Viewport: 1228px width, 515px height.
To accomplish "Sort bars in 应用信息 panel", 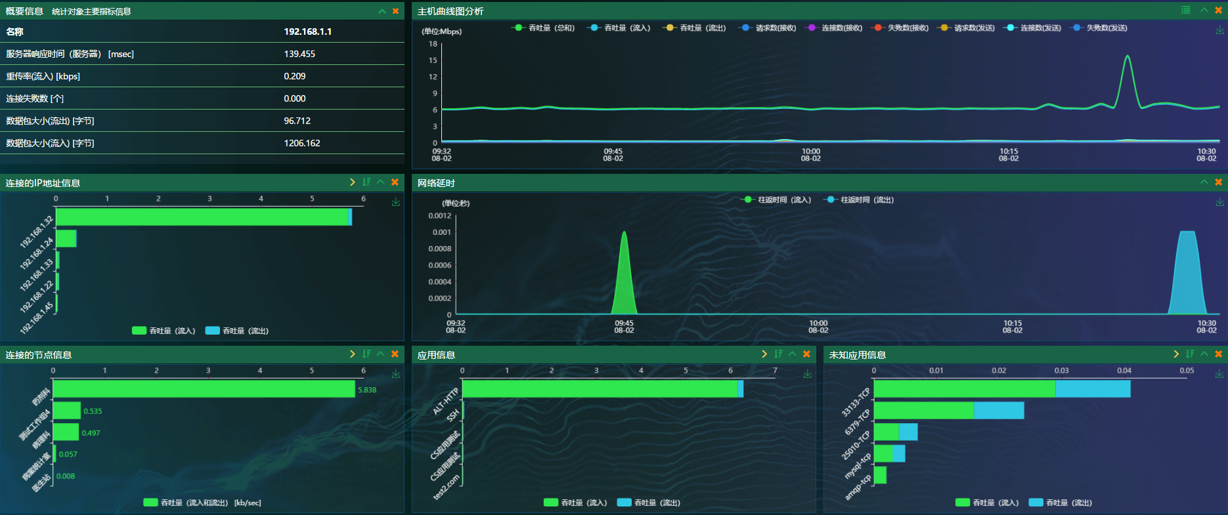I will [778, 354].
